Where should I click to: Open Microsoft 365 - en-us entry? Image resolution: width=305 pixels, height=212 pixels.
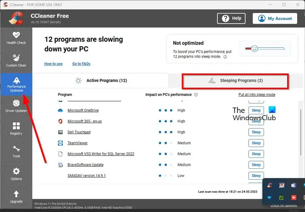[x=85, y=121]
